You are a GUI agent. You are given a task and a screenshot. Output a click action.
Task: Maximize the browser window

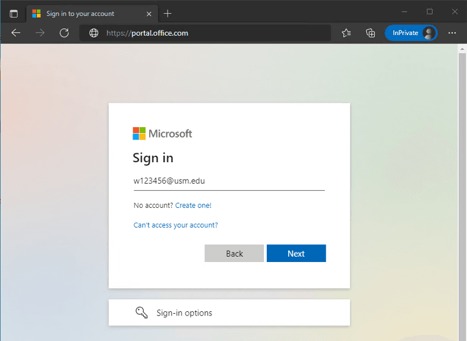pyautogui.click(x=430, y=12)
